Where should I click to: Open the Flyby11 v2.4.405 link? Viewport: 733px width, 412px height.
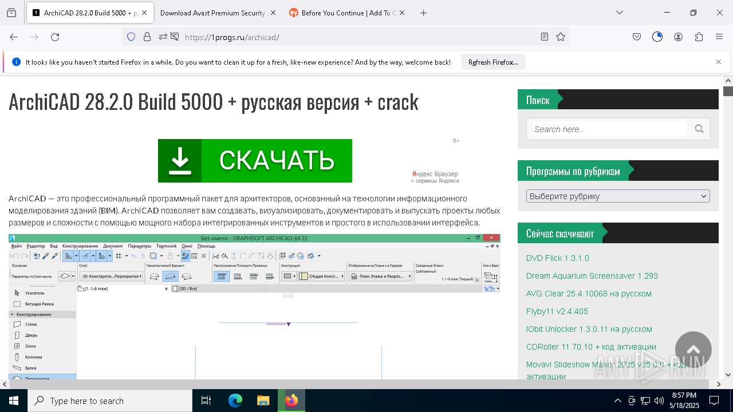[557, 311]
